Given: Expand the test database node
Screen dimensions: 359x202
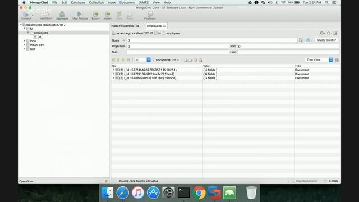Looking at the screenshot, I should pyautogui.click(x=25, y=49).
